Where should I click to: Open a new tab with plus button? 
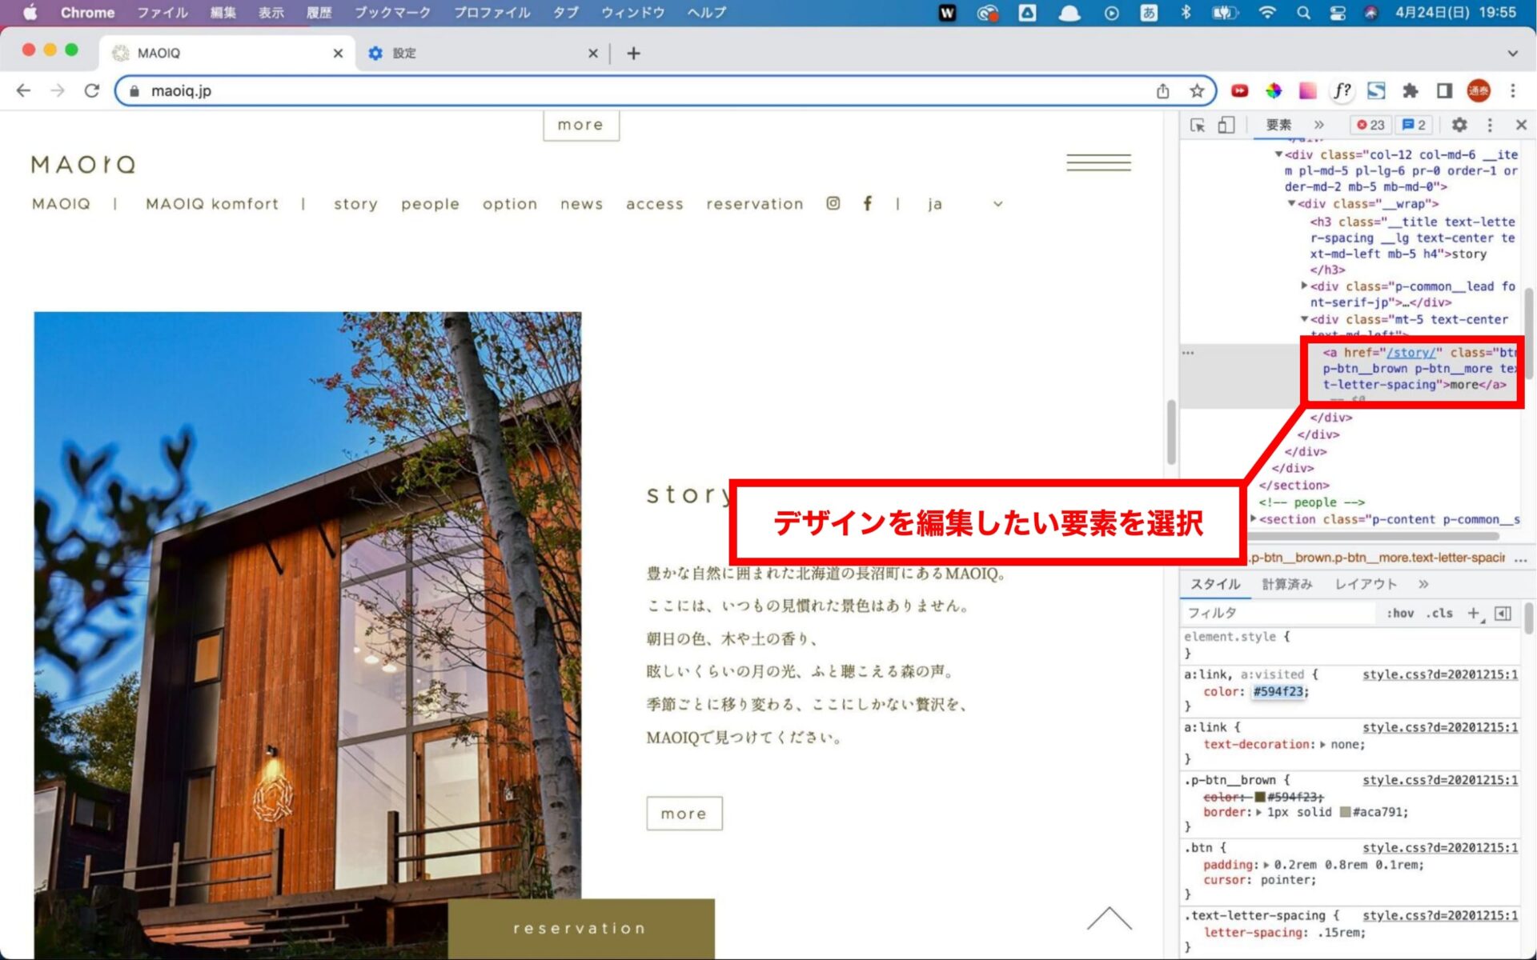[633, 53]
